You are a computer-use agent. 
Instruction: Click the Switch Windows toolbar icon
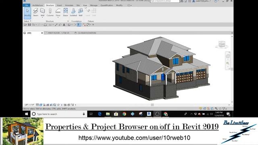pyautogui.click(x=88, y=25)
